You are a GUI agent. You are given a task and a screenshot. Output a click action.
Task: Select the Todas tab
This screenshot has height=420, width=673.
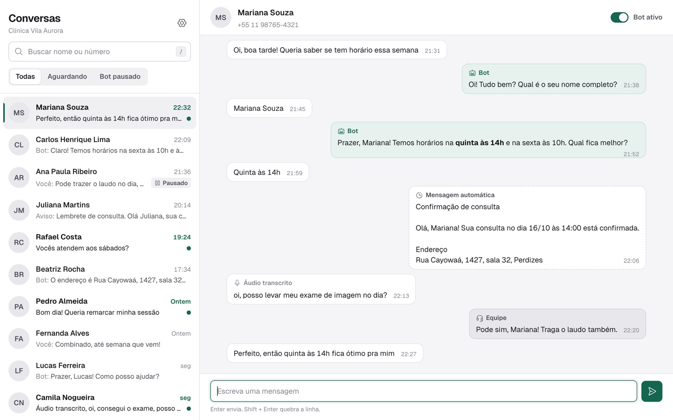click(25, 76)
